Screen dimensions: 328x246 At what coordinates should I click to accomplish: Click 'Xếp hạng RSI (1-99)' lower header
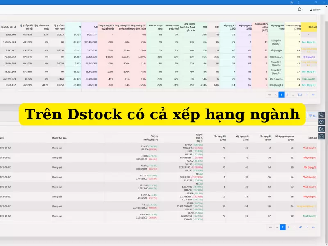pos(220,138)
